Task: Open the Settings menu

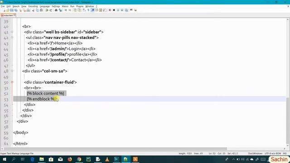Action: tap(56, 6)
